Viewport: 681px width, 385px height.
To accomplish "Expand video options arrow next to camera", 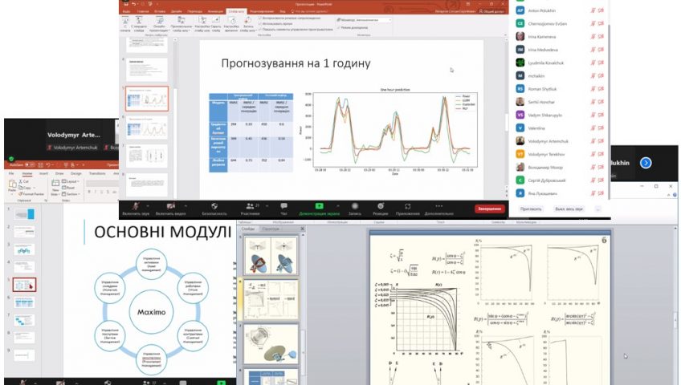I will (x=186, y=206).
